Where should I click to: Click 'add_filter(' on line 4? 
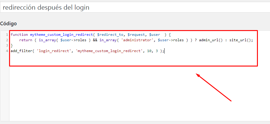[x=22, y=51]
